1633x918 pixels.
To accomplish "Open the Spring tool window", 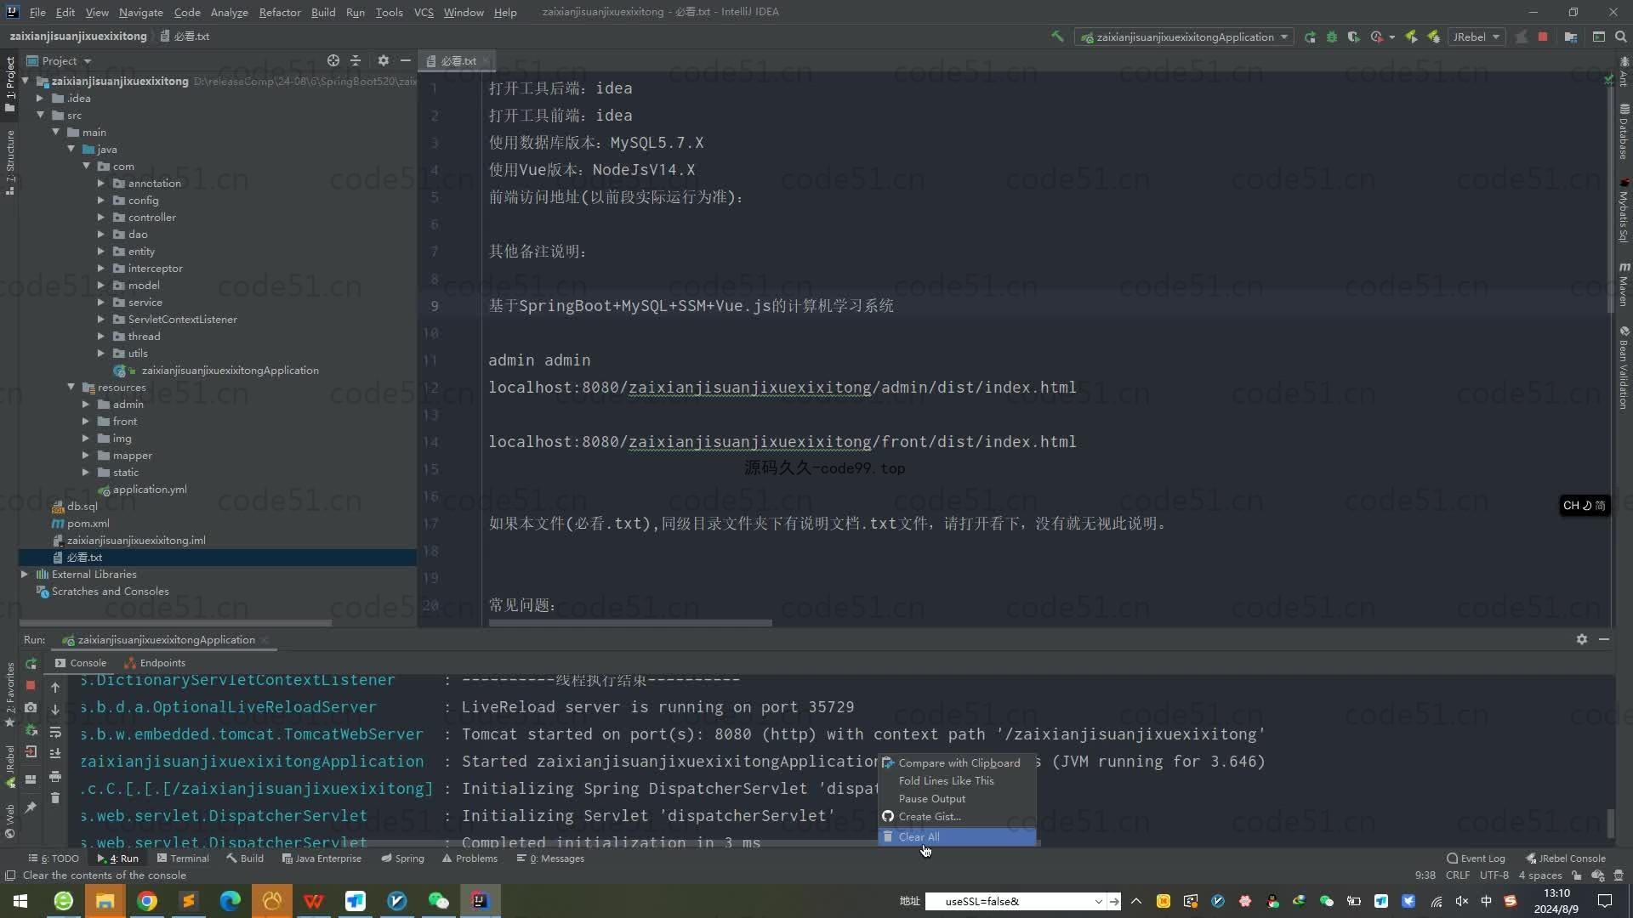I will pyautogui.click(x=402, y=858).
